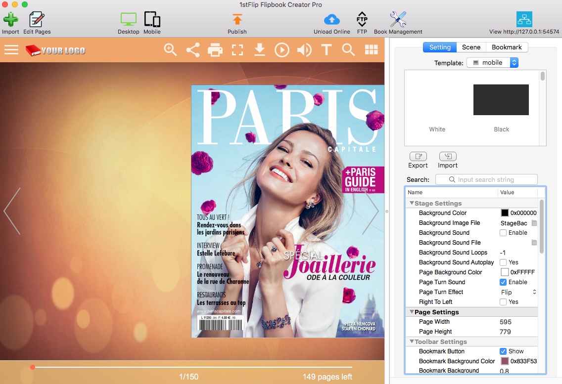Browse for Background Sound File folder icon

(x=534, y=243)
